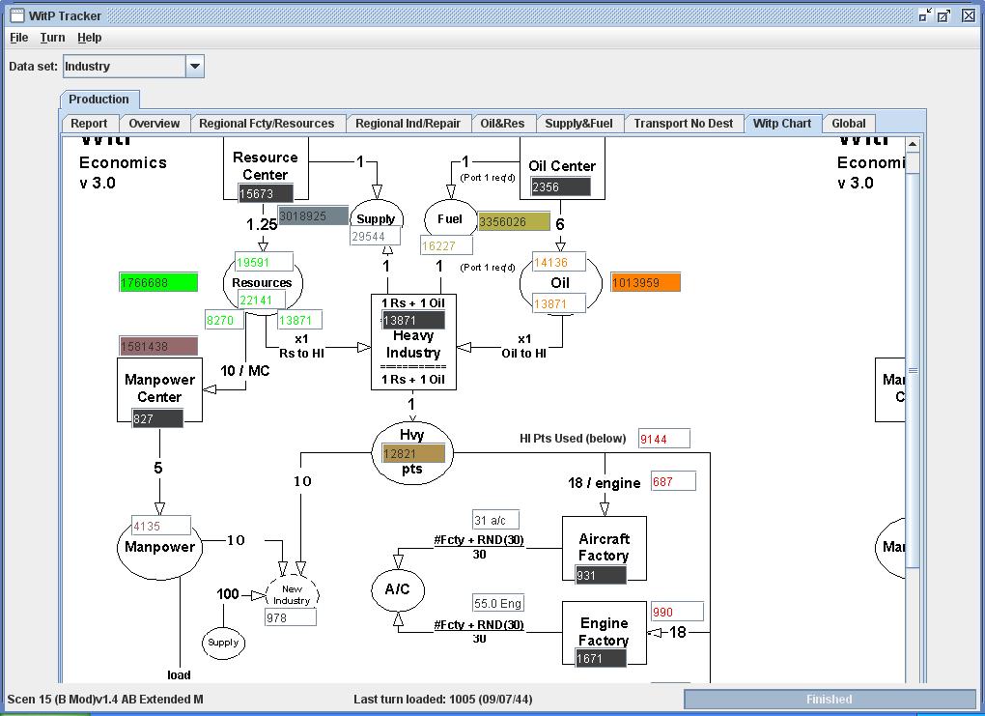Viewport: 985px width, 716px height.
Task: Switch to the Overview tab
Action: coord(154,124)
